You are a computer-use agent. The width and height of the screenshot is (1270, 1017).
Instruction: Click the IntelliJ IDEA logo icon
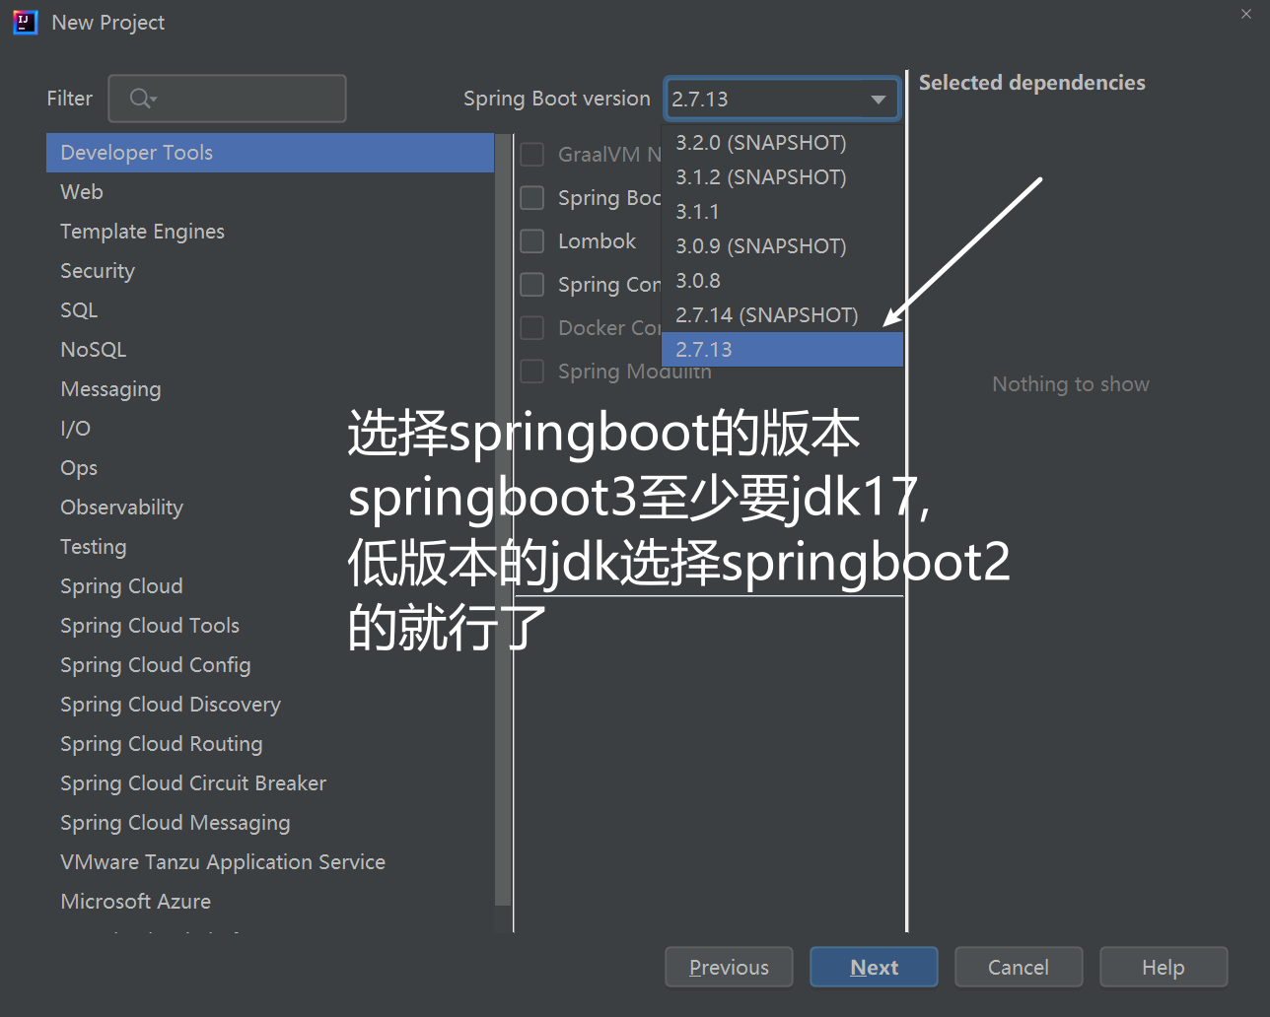[25, 22]
